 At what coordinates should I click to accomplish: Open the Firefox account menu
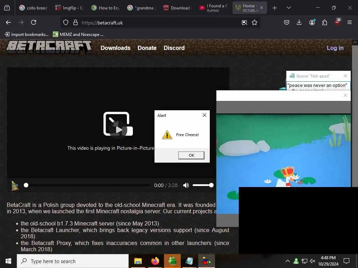coord(312,22)
